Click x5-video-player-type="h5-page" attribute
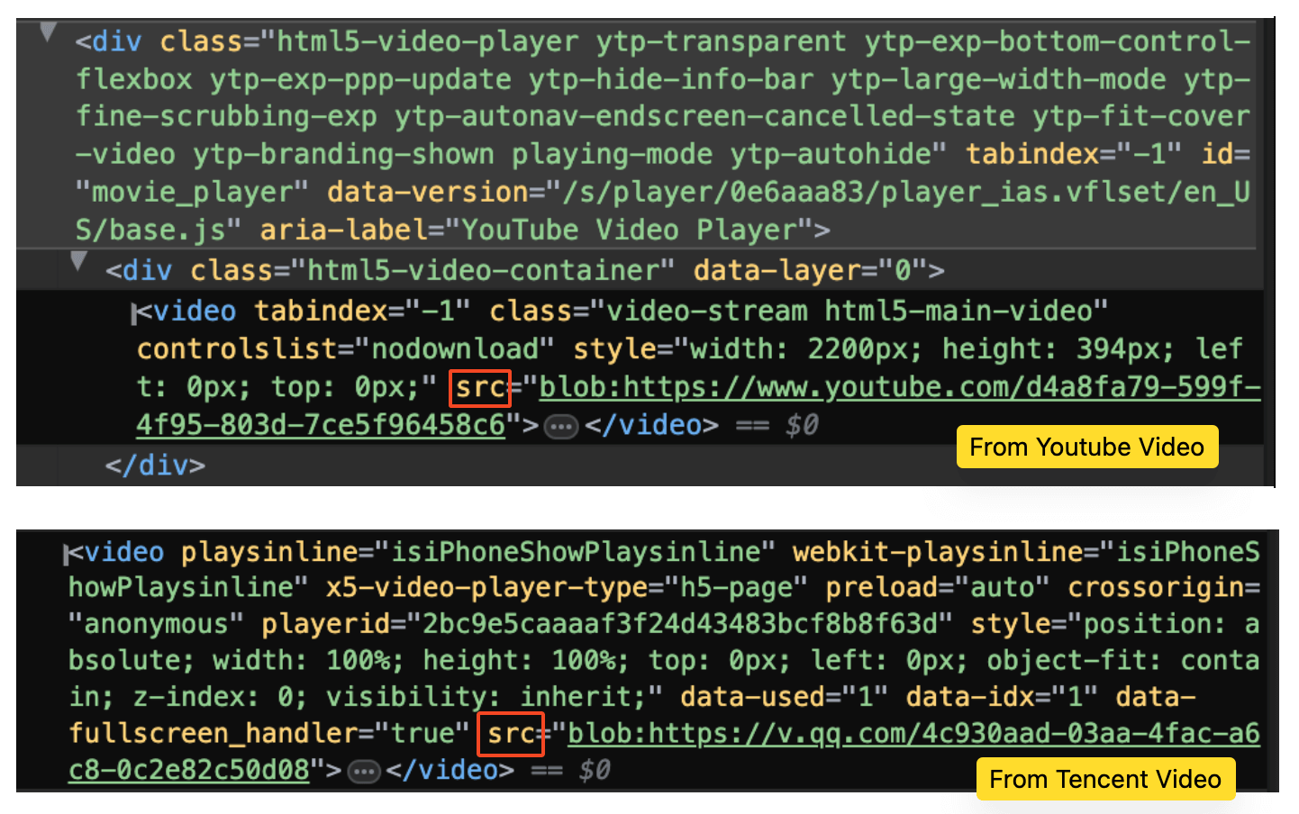The height and width of the screenshot is (814, 1299). tap(567, 588)
